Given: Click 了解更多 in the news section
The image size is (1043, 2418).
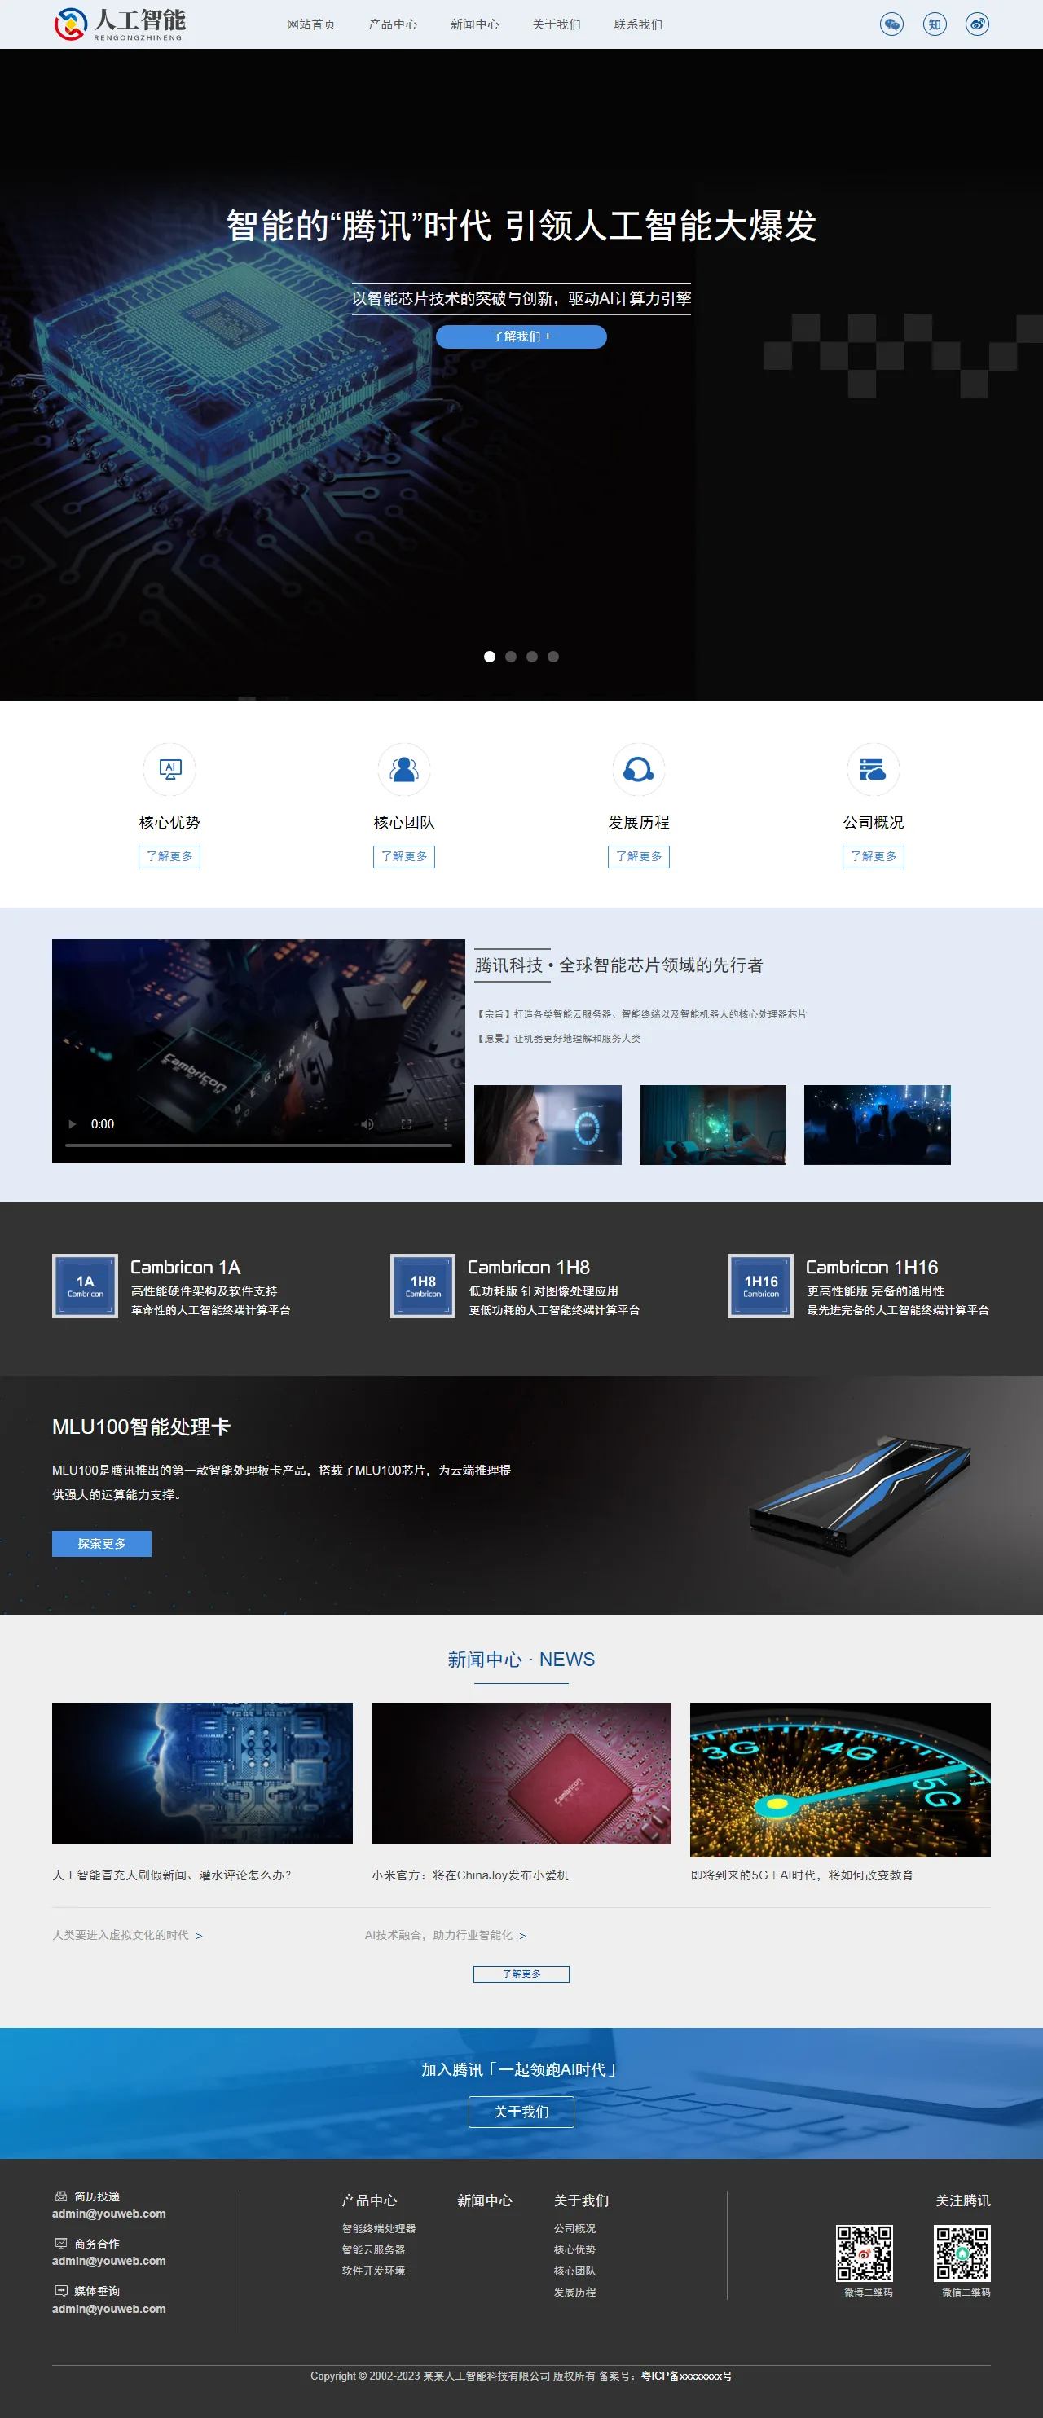Looking at the screenshot, I should (522, 1974).
